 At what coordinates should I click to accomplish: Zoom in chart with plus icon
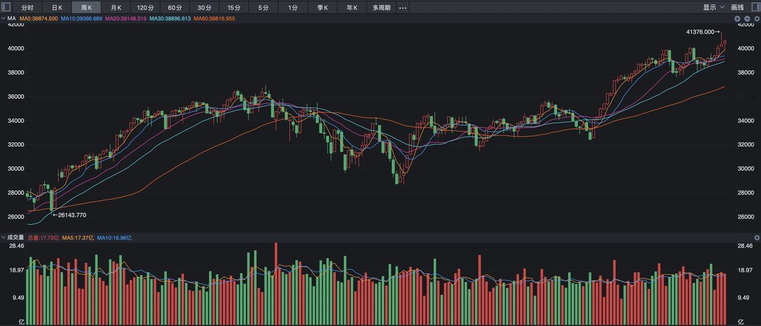pos(738,19)
